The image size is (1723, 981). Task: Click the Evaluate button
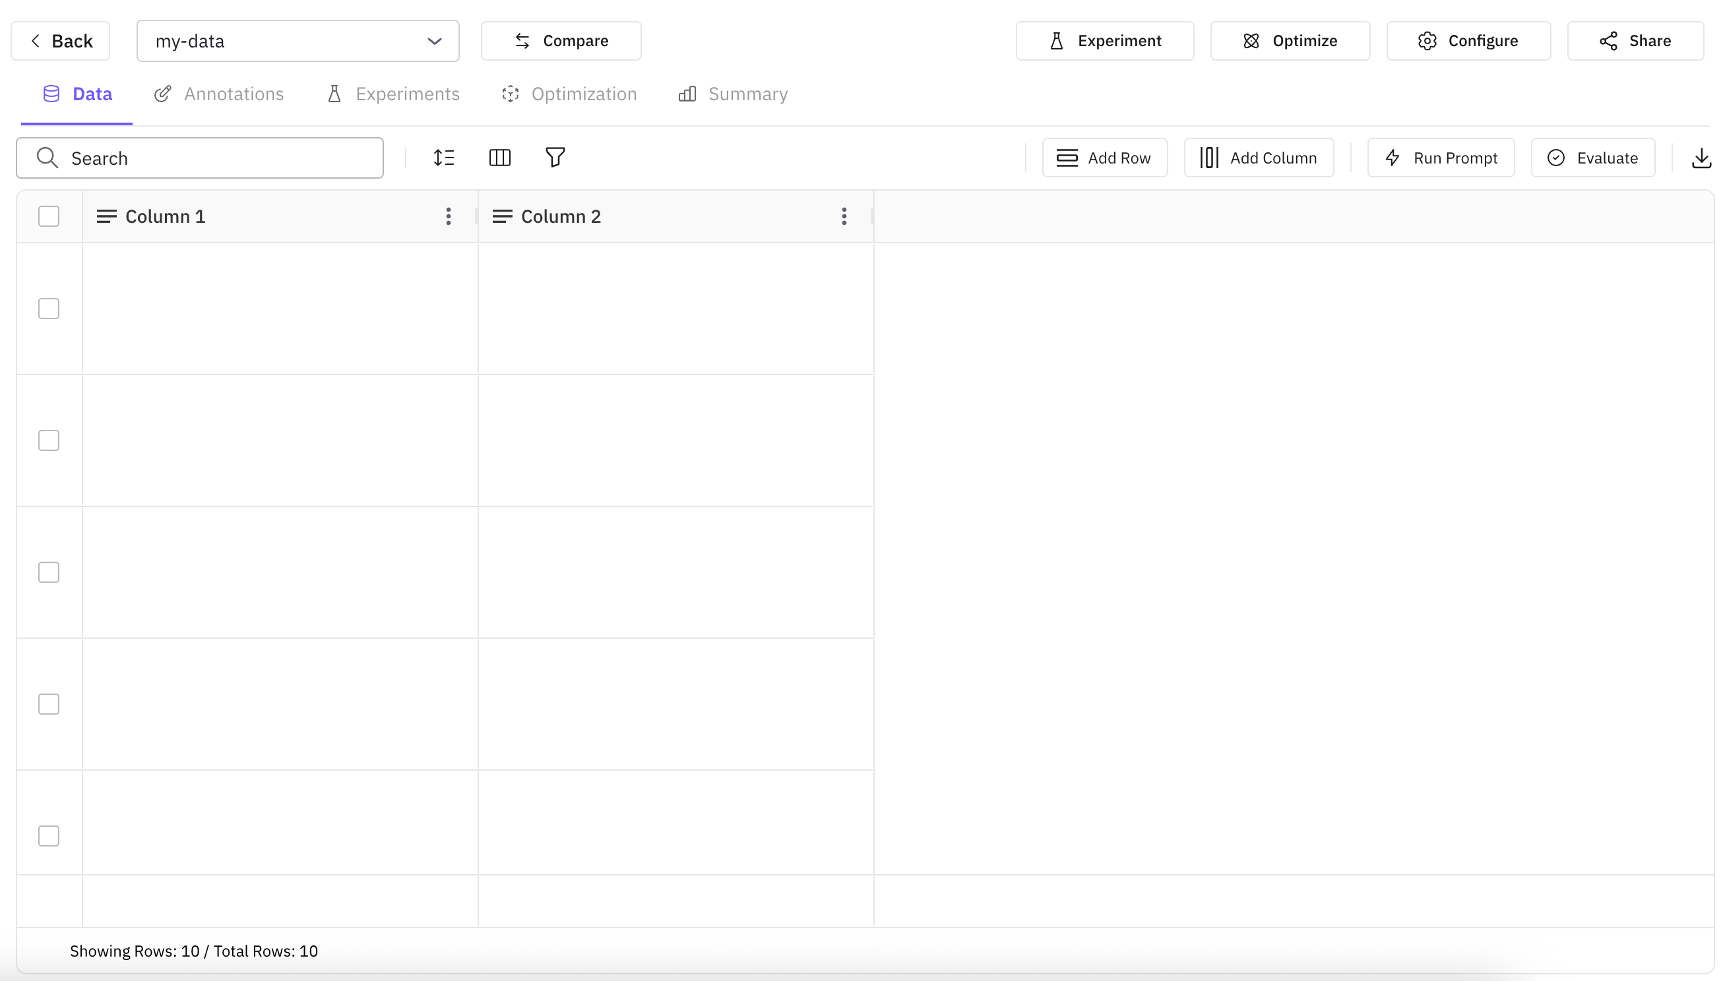tap(1592, 157)
